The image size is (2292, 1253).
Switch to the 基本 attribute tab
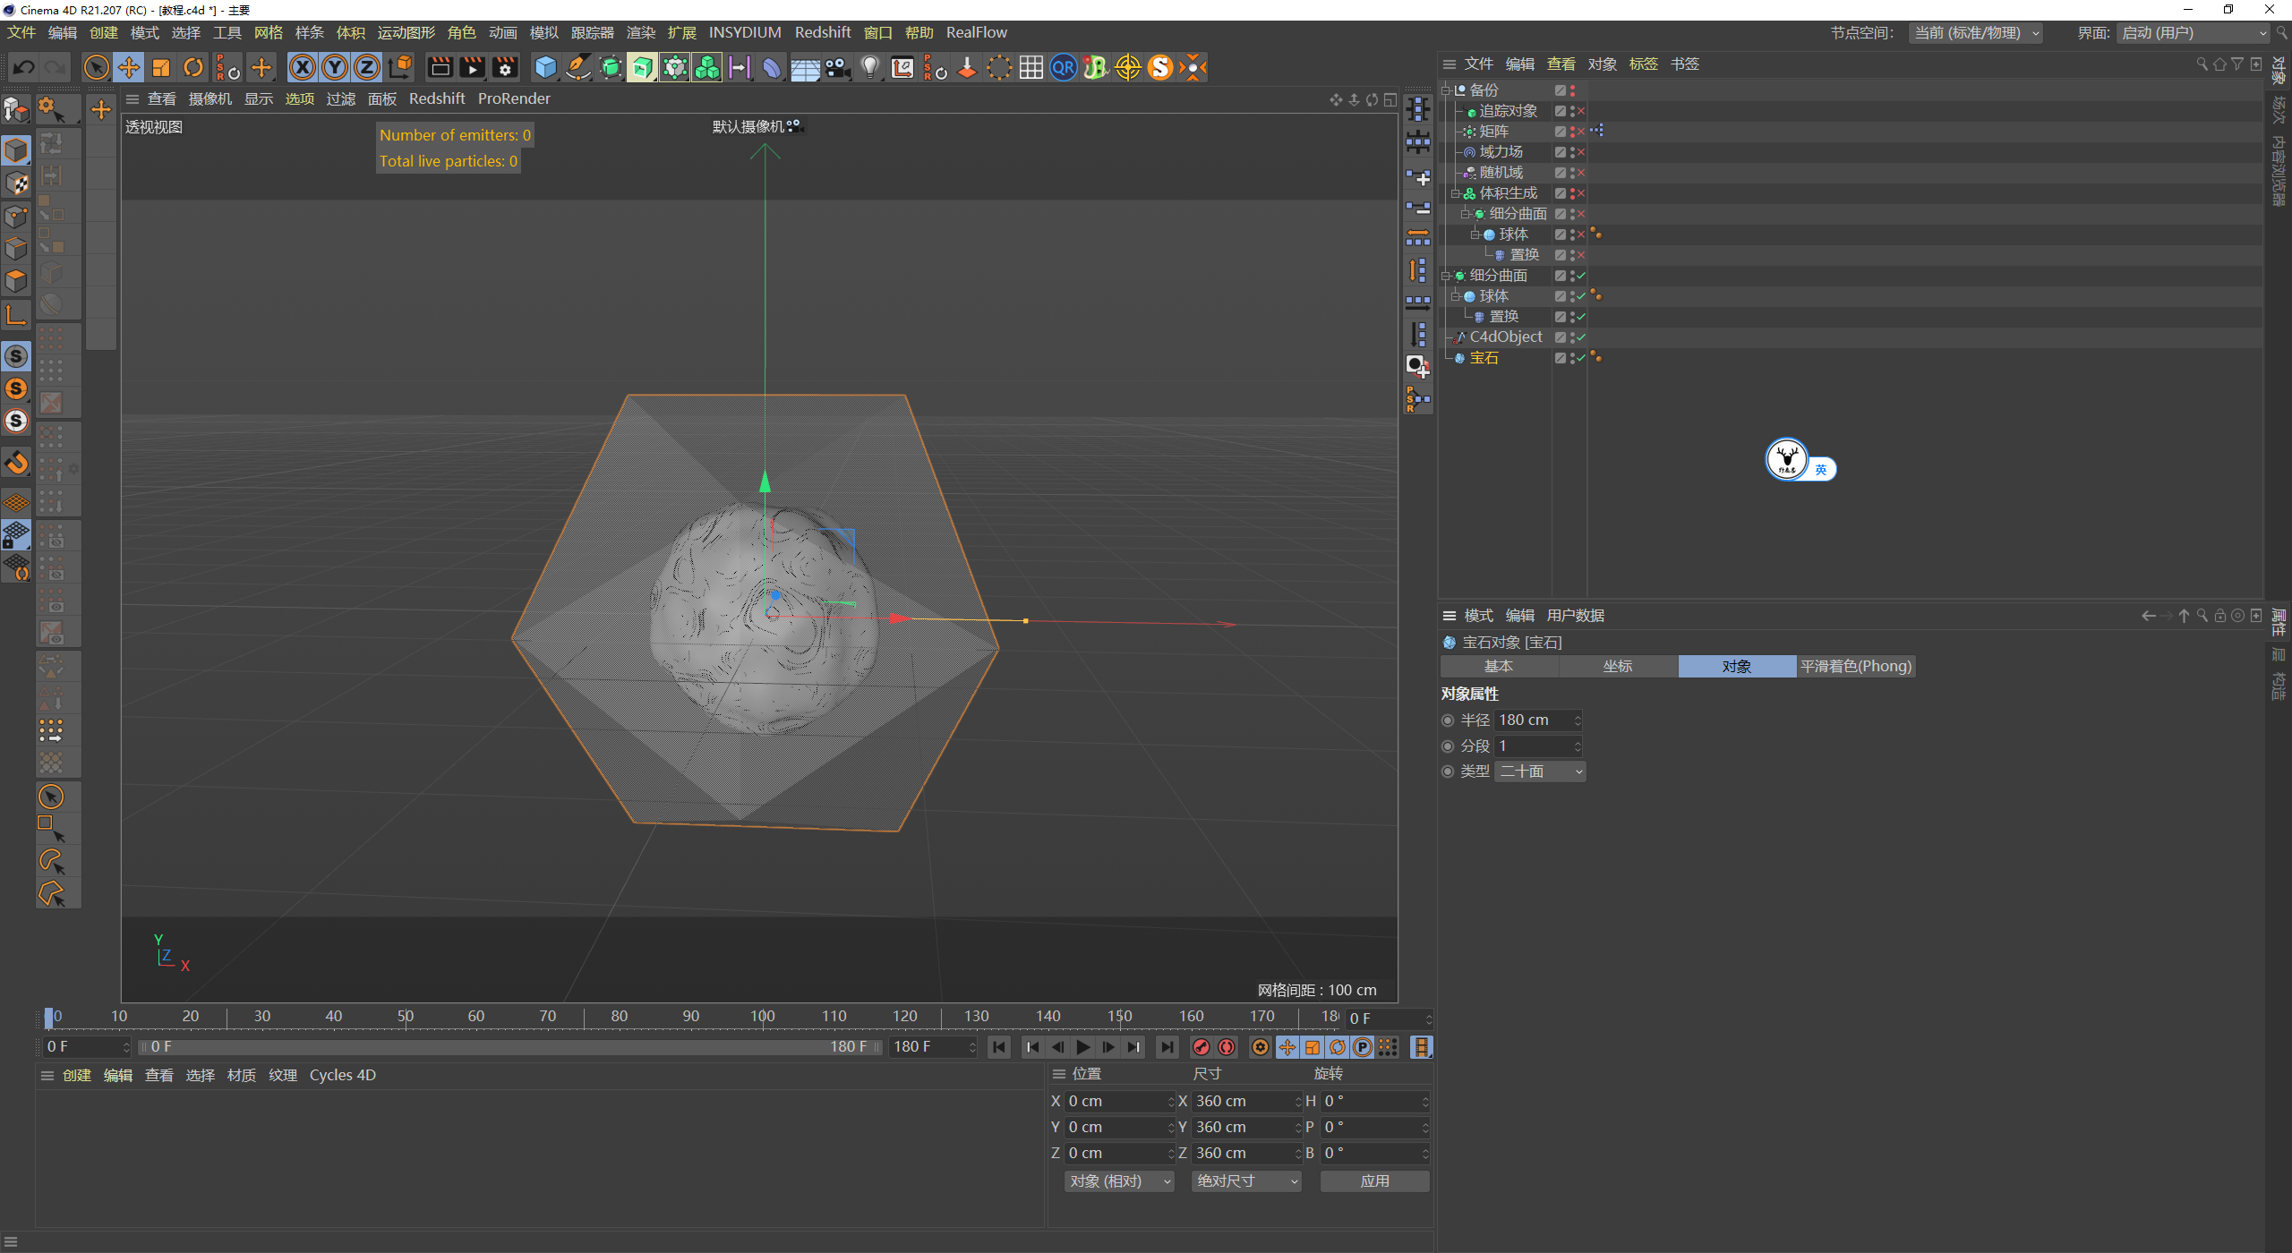[x=1499, y=666]
